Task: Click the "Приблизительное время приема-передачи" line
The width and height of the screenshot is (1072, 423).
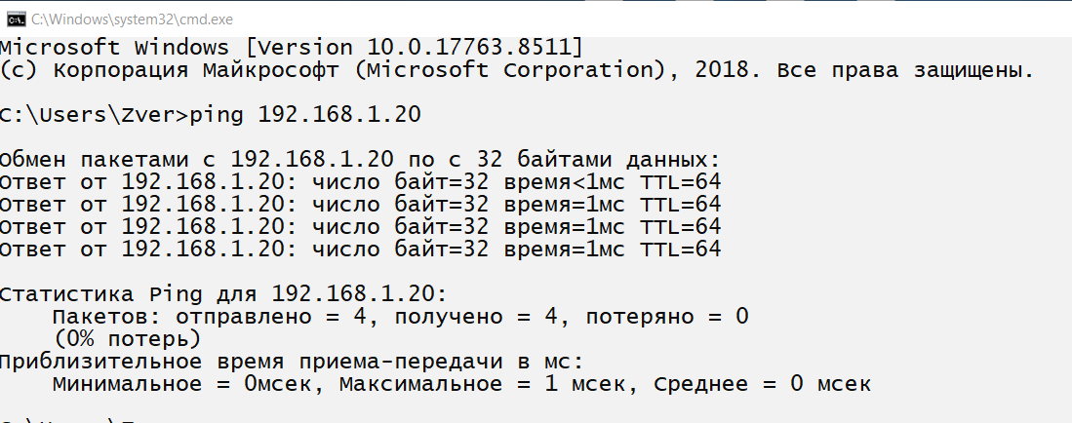Action: click(x=291, y=362)
